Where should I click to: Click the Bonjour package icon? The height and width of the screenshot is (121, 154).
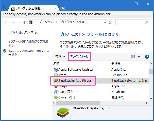56,87
